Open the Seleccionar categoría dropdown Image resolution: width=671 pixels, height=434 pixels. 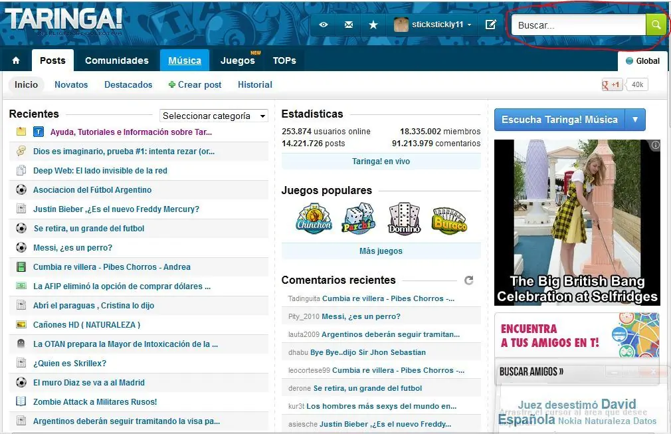[213, 116]
